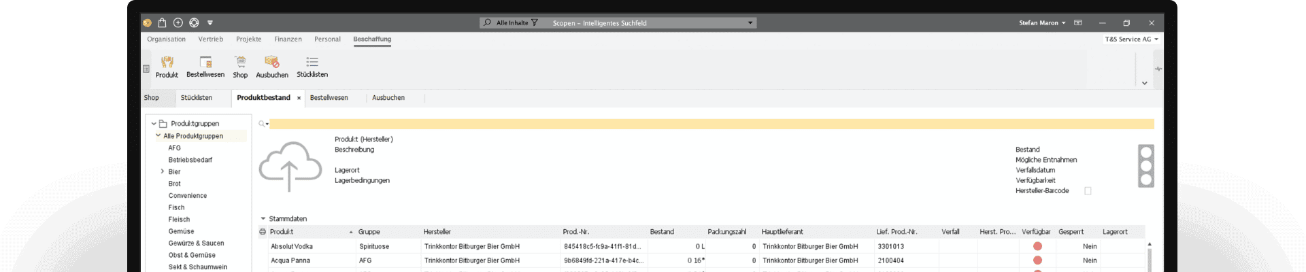Click the Alle Inhalte scope filter

point(512,23)
